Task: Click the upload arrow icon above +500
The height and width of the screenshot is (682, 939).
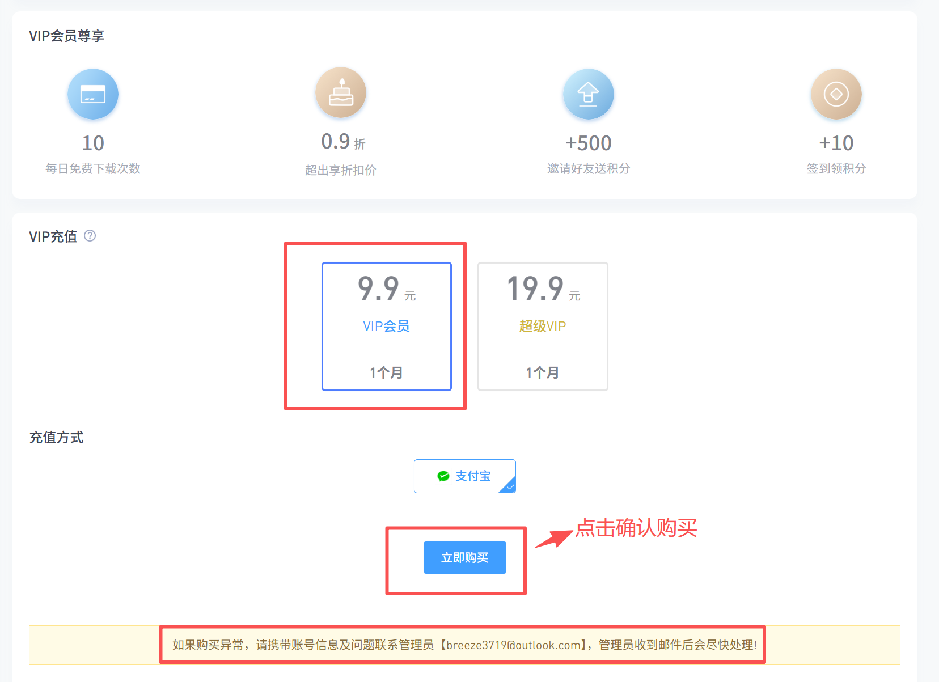Action: (x=588, y=94)
